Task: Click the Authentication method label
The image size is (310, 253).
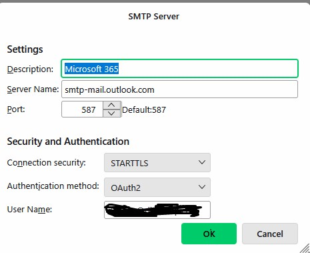Action: point(53,186)
